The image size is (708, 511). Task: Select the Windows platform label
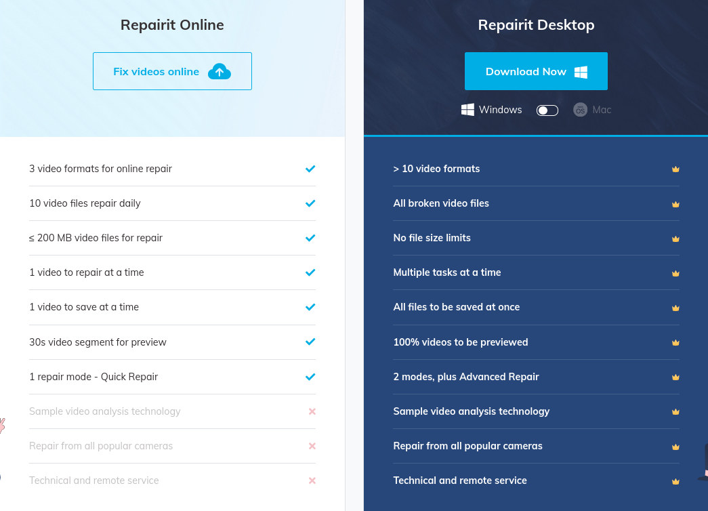pyautogui.click(x=500, y=110)
